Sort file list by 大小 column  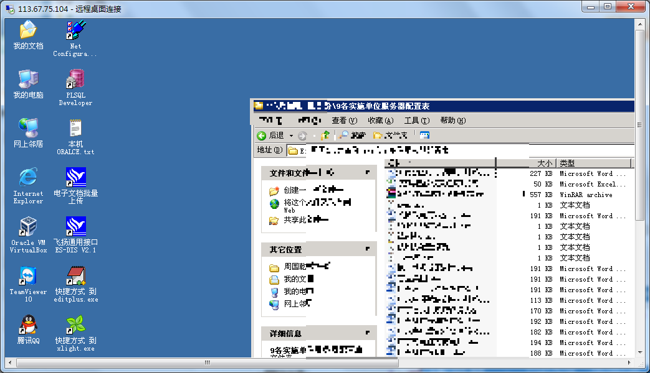(527, 163)
